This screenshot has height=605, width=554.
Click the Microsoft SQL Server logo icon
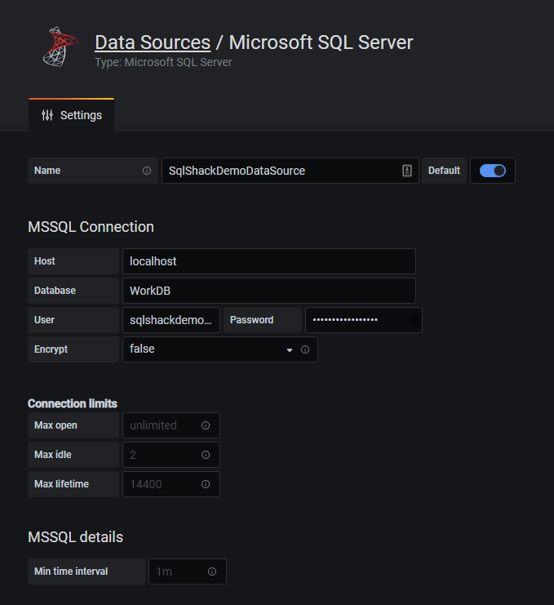coord(56,47)
